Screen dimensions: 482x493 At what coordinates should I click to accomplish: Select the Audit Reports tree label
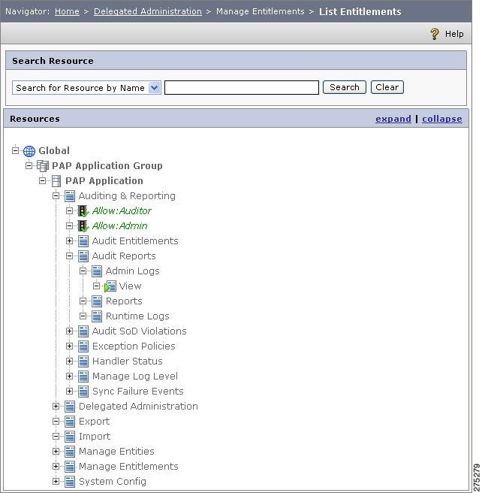tap(124, 256)
